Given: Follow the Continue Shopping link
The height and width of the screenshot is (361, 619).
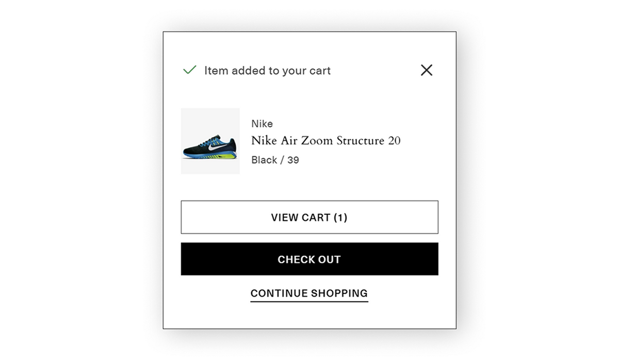Looking at the screenshot, I should point(309,293).
